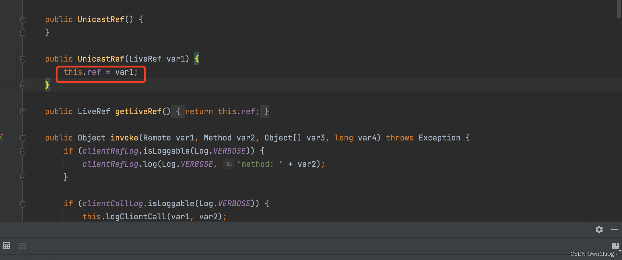
Task: Click the folded '}' placeholder in getLiveRef
Action: (265, 111)
